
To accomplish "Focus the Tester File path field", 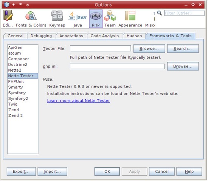I will (x=101, y=48).
